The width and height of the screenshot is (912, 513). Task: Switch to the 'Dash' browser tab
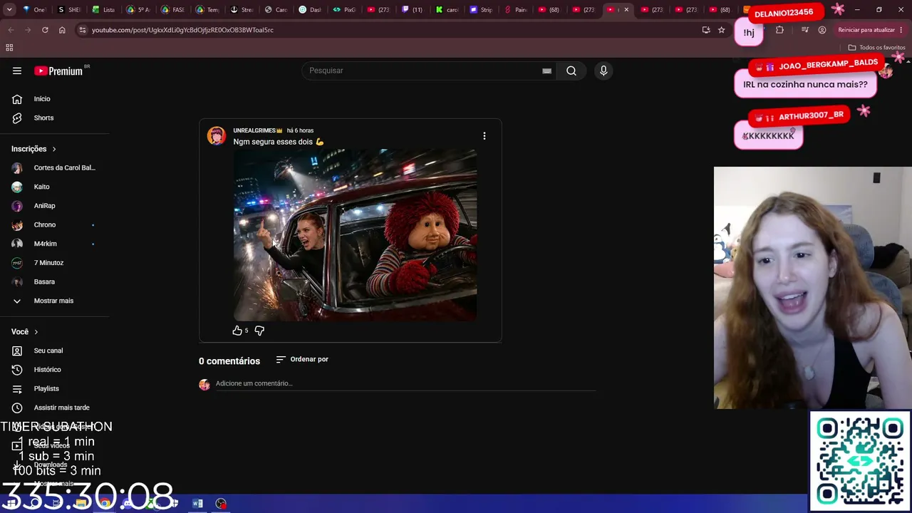310,10
